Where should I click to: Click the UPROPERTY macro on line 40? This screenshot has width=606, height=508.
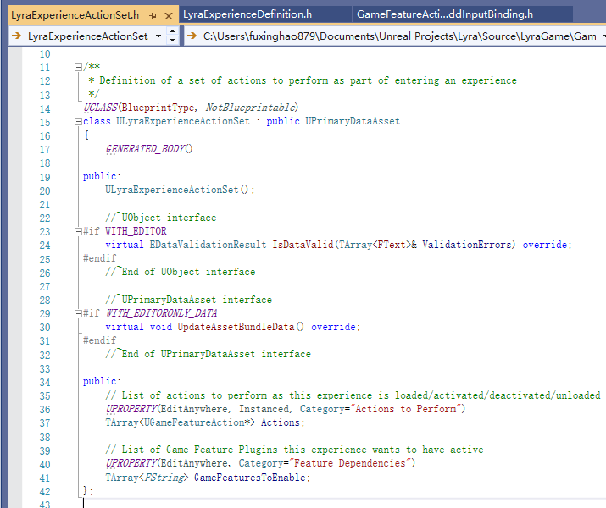131,463
